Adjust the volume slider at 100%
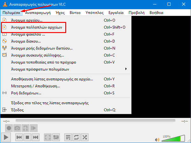This screenshot has width=191, height=143. (173, 138)
